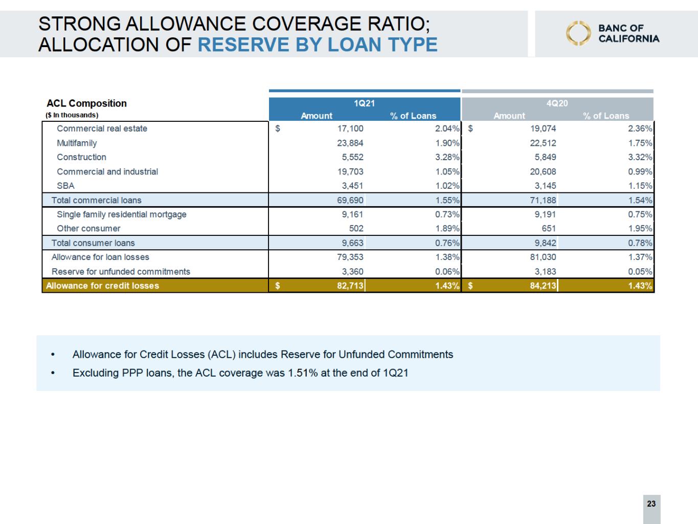Click the Banc of California logo icon
698x524 pixels.
578,33
